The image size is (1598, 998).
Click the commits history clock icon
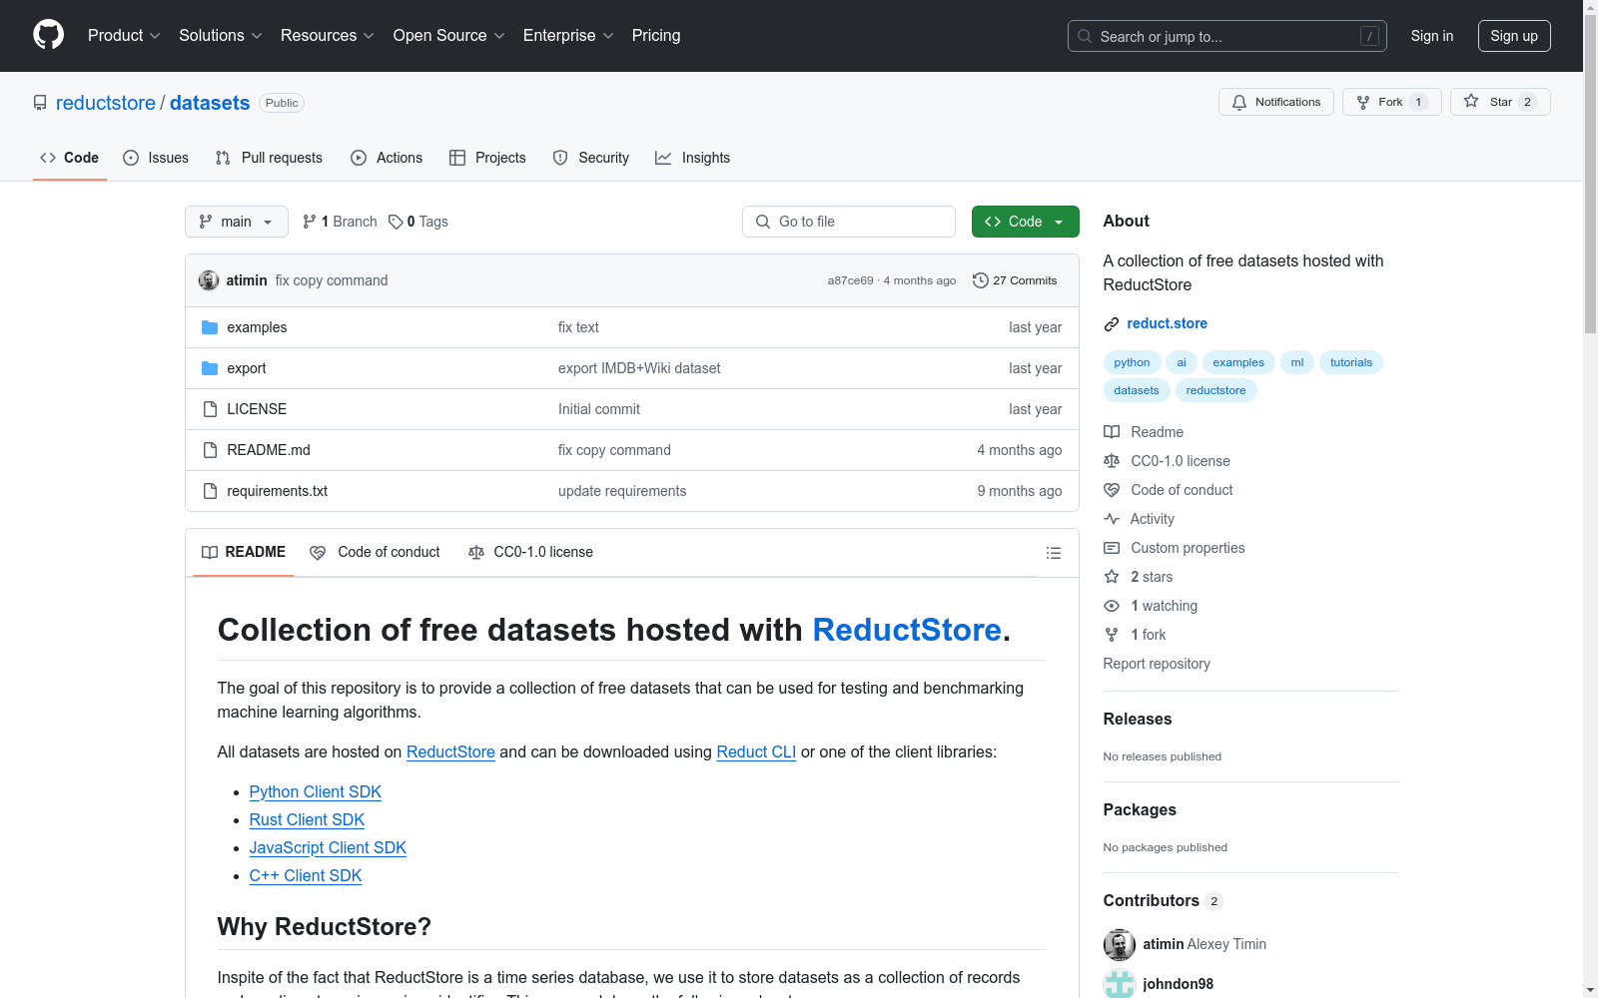(x=980, y=280)
